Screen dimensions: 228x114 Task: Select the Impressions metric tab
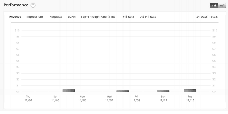tap(35, 17)
